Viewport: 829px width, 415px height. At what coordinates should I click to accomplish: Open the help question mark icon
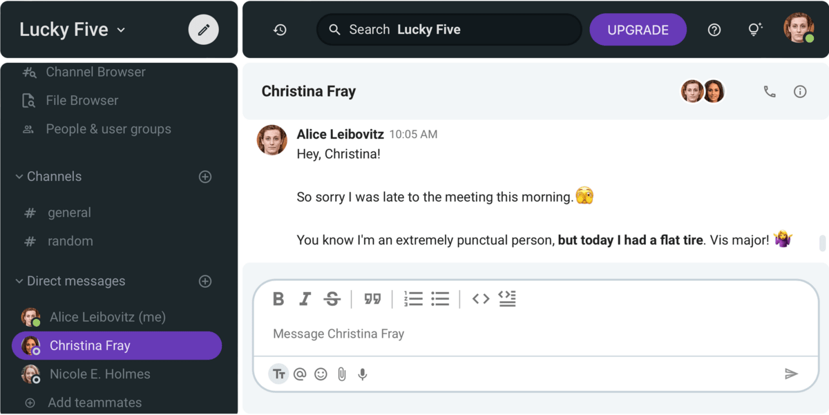pos(714,30)
